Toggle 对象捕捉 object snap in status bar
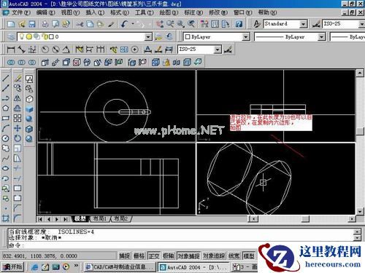Image resolution: width=365 pixels, height=273 pixels. coord(189,256)
